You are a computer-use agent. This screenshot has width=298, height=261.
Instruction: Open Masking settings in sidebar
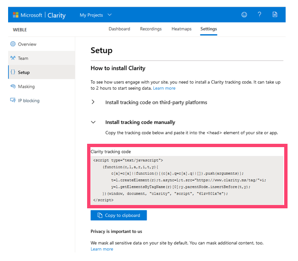coord(41,86)
